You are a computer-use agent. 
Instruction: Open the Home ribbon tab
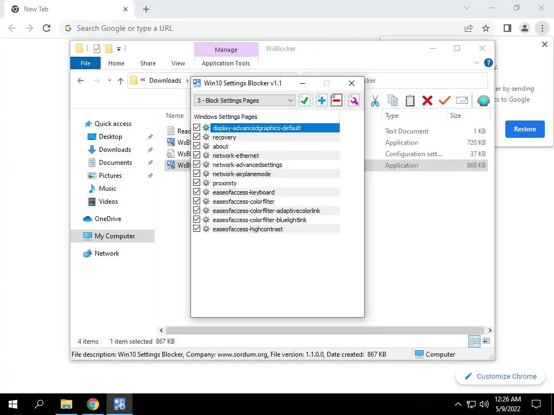[x=116, y=63]
